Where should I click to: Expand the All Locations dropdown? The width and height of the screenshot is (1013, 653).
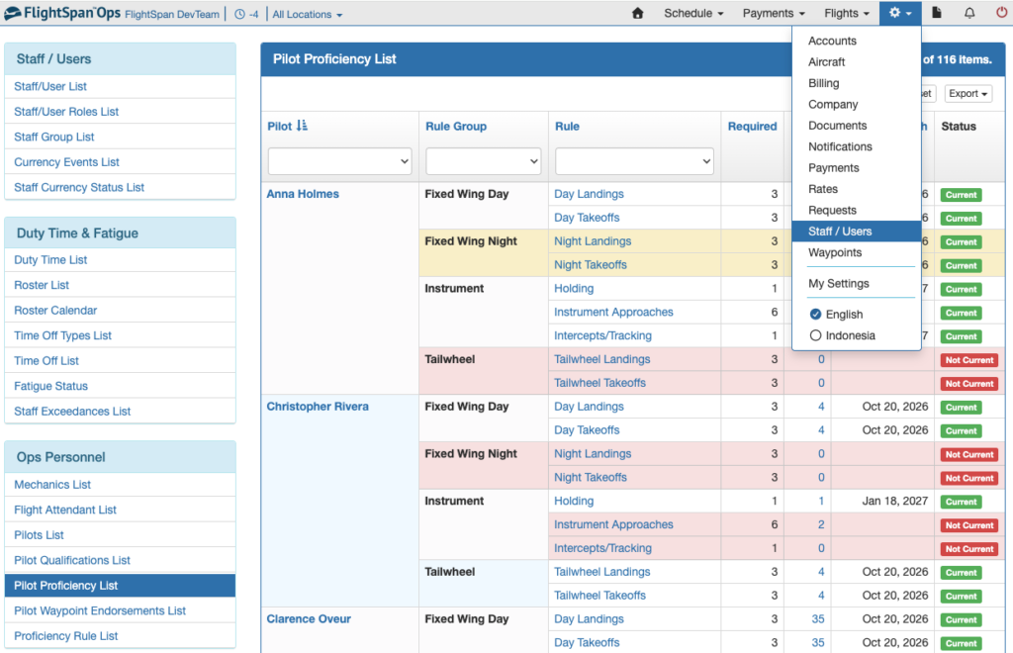pyautogui.click(x=307, y=14)
